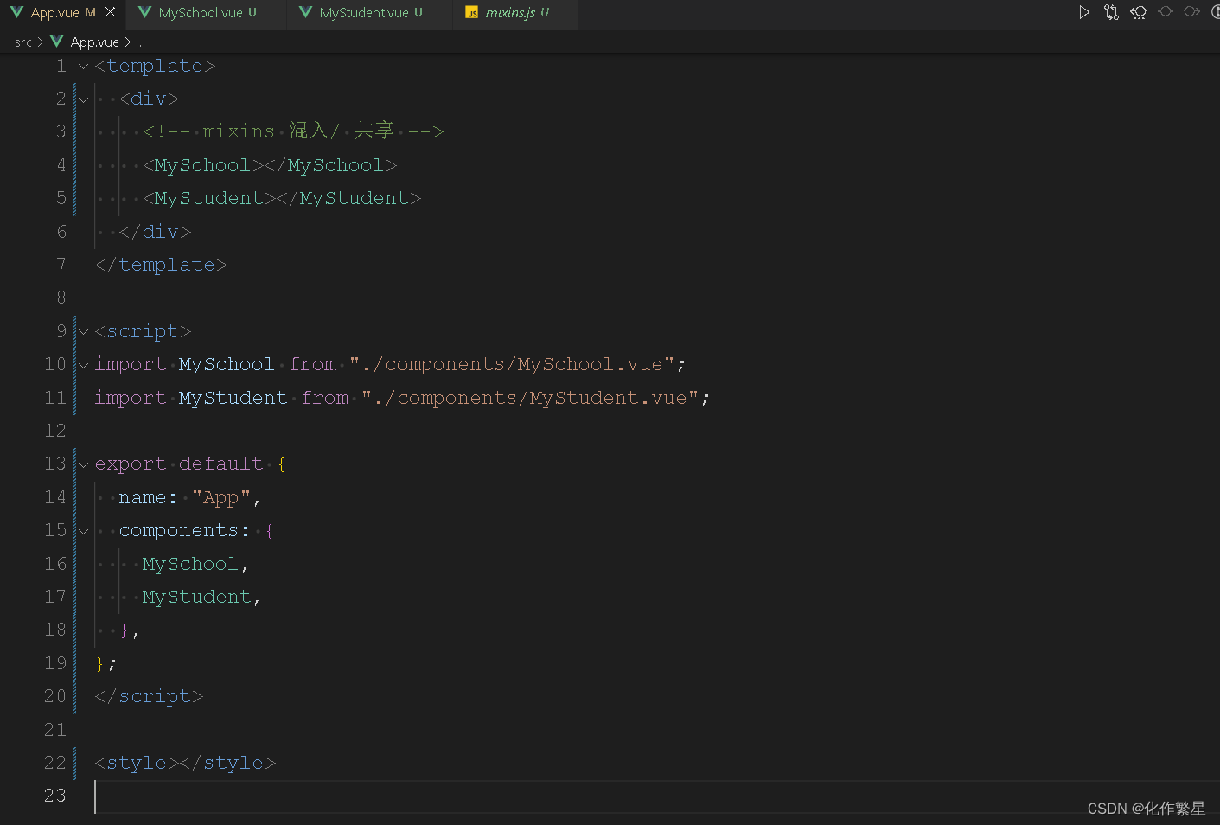Switch to the App.vue tab

62,13
